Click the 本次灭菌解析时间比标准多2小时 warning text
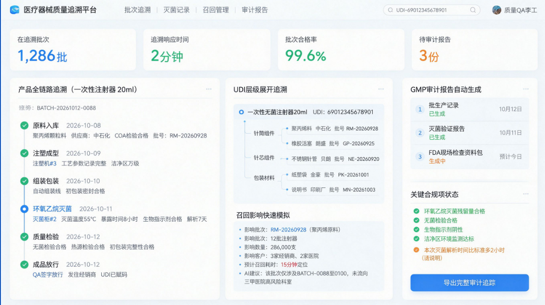This screenshot has width=545, height=305. click(x=464, y=250)
